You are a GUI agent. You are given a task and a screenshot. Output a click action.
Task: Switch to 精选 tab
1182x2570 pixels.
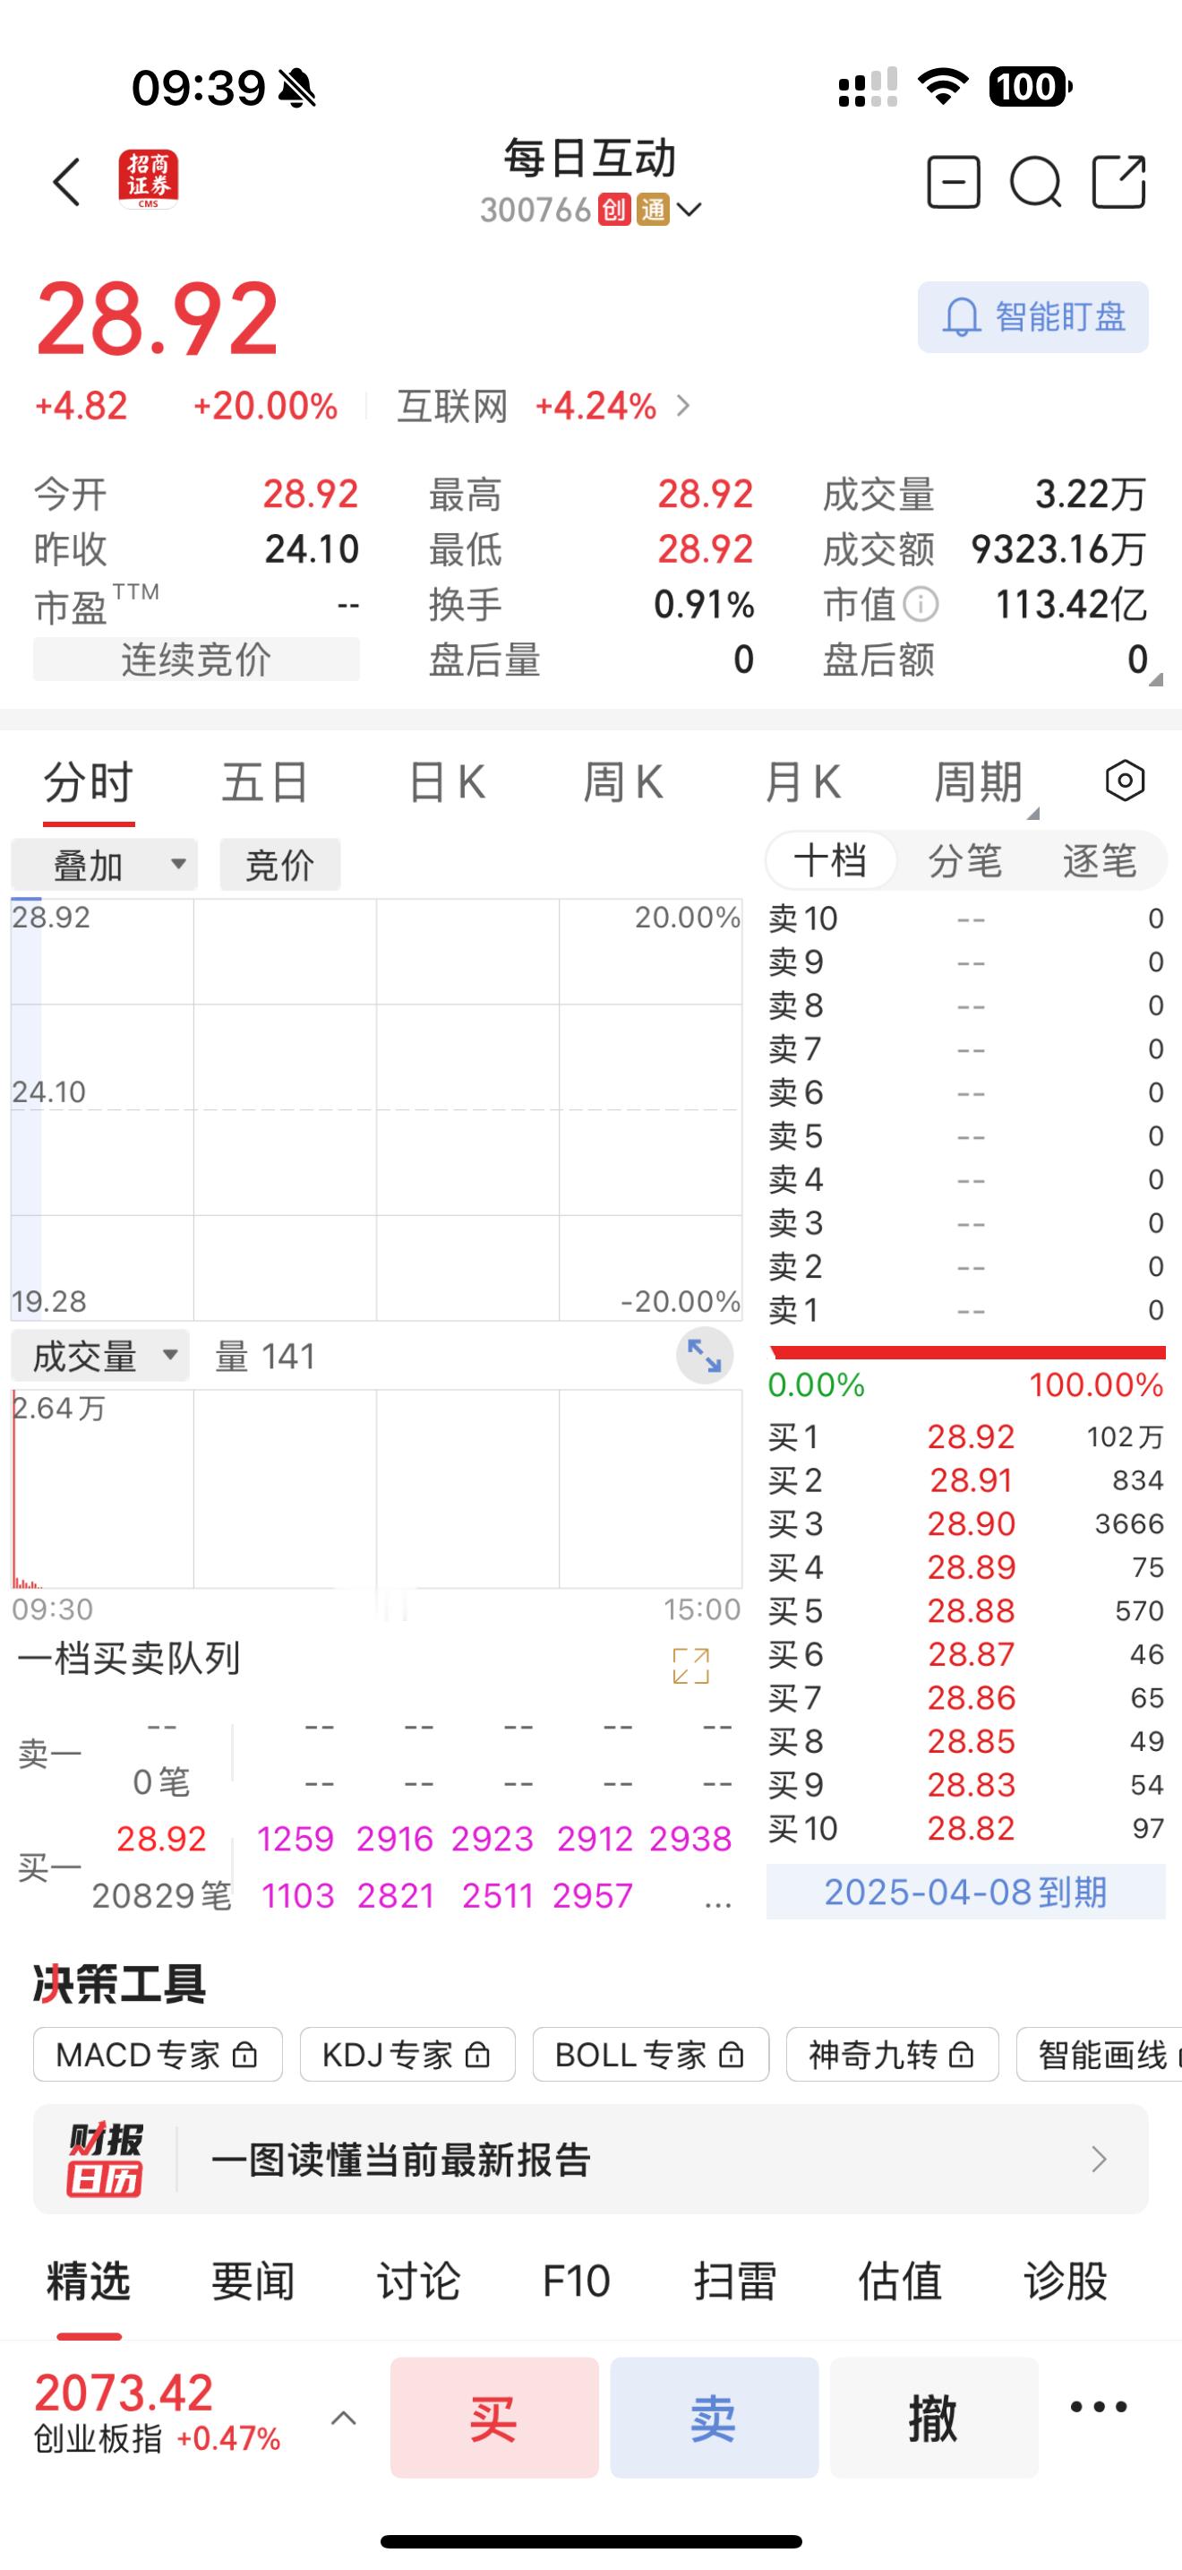pyautogui.click(x=89, y=2281)
